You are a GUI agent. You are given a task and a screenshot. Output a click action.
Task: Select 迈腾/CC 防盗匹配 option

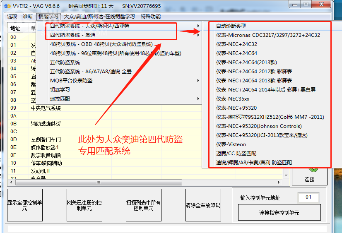(236, 154)
